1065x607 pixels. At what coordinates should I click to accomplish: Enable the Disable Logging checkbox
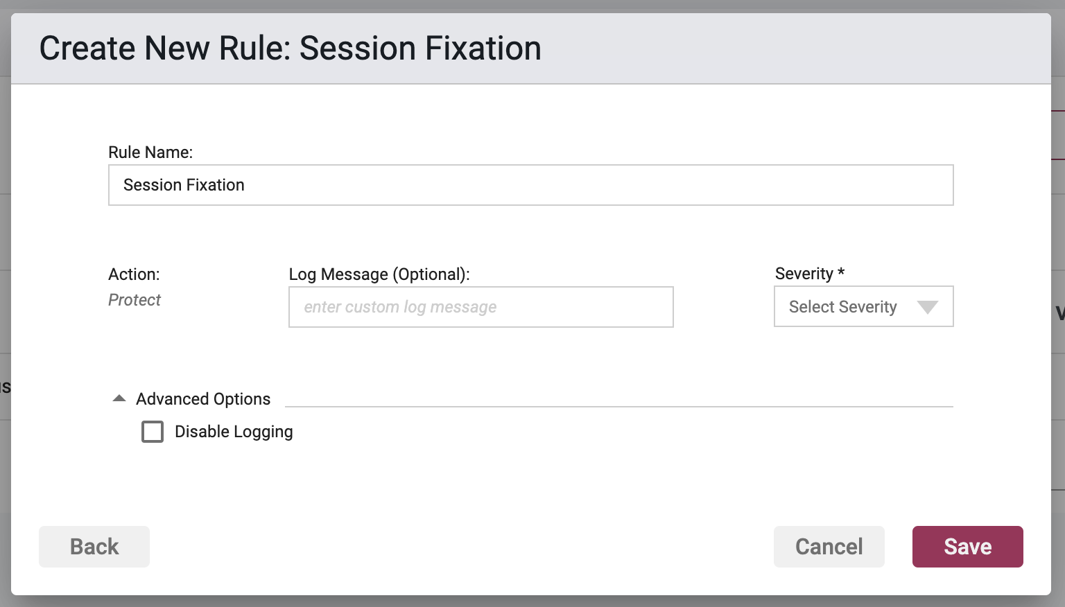coord(153,432)
